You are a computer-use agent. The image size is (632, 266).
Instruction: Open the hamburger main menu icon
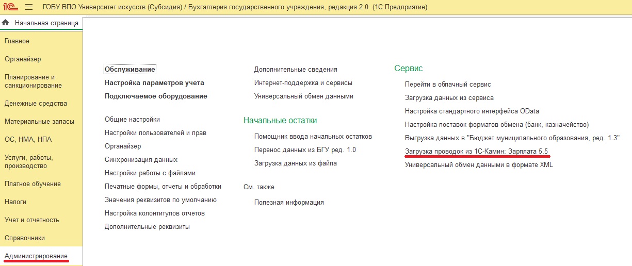point(29,7)
